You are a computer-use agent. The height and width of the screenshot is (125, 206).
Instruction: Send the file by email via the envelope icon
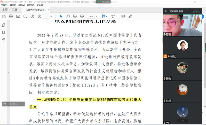click(18, 16)
